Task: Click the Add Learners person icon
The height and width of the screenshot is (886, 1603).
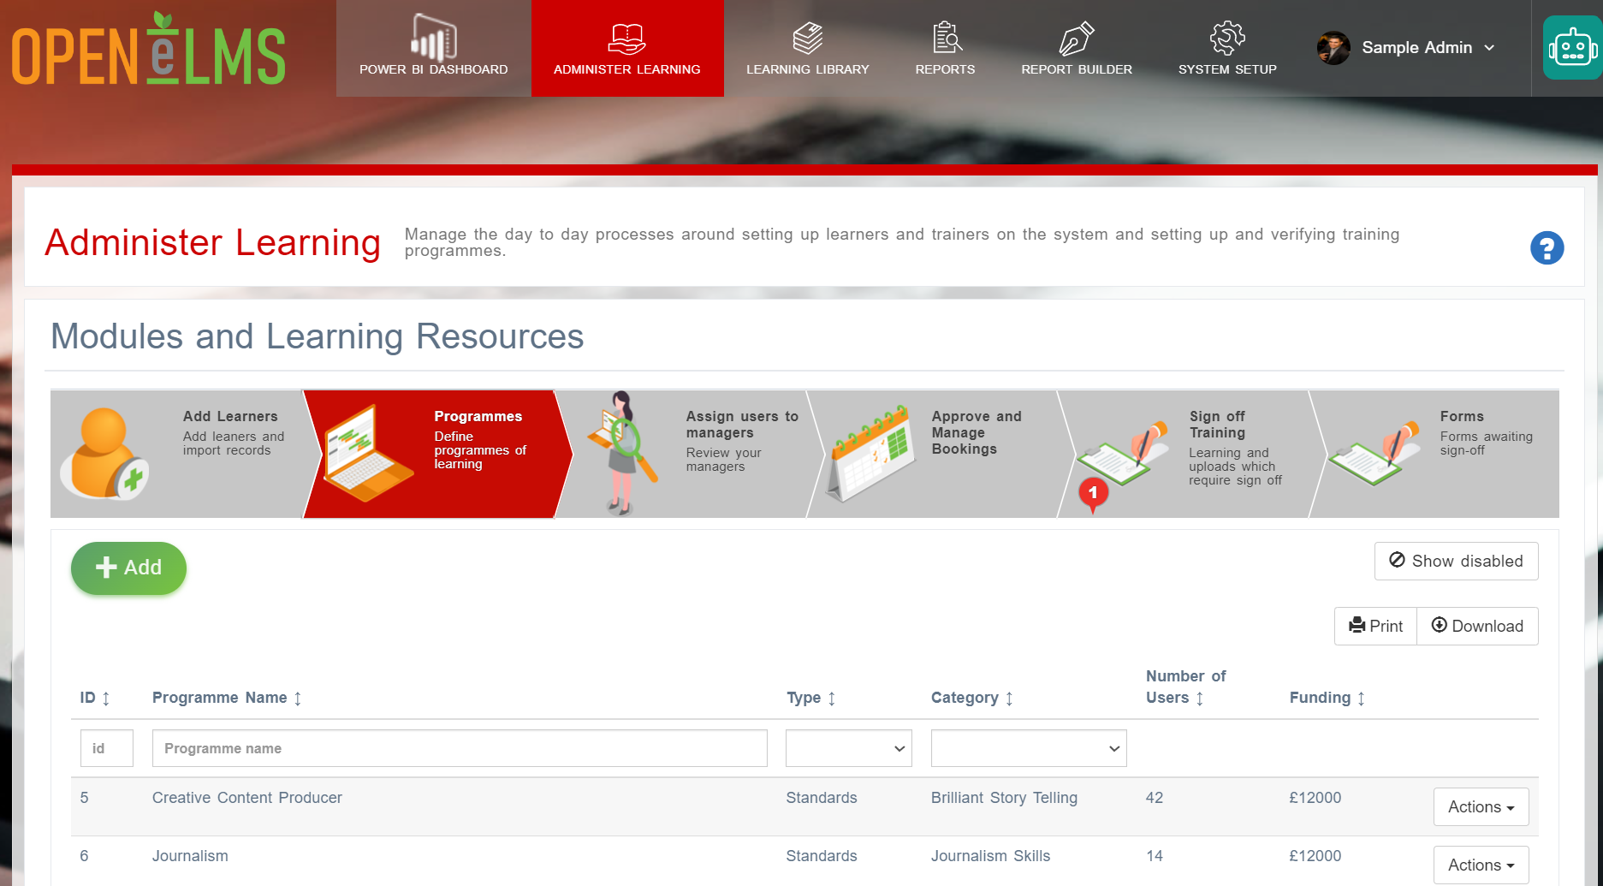Action: (104, 454)
